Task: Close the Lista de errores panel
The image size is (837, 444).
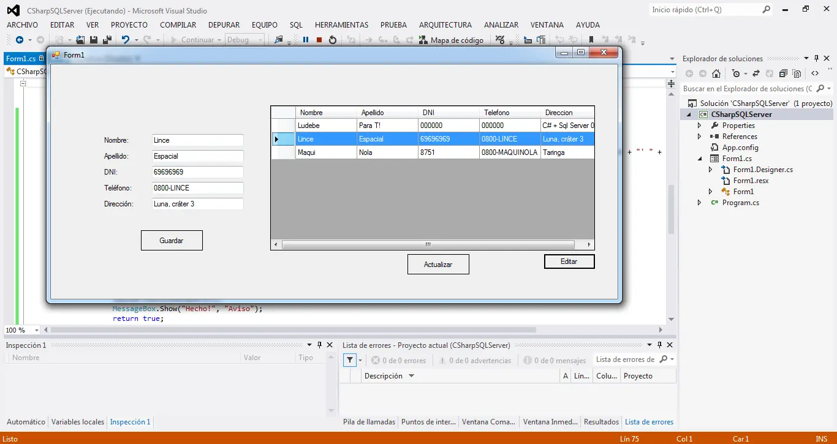Action: (670, 345)
